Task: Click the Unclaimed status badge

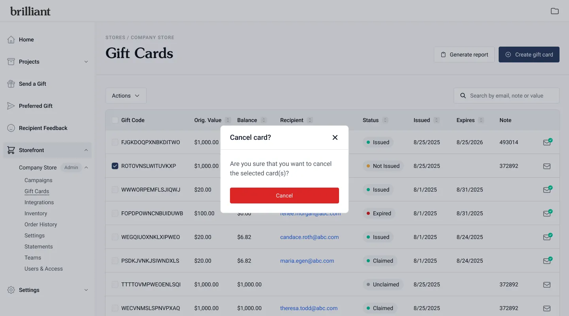Action: 383,284
